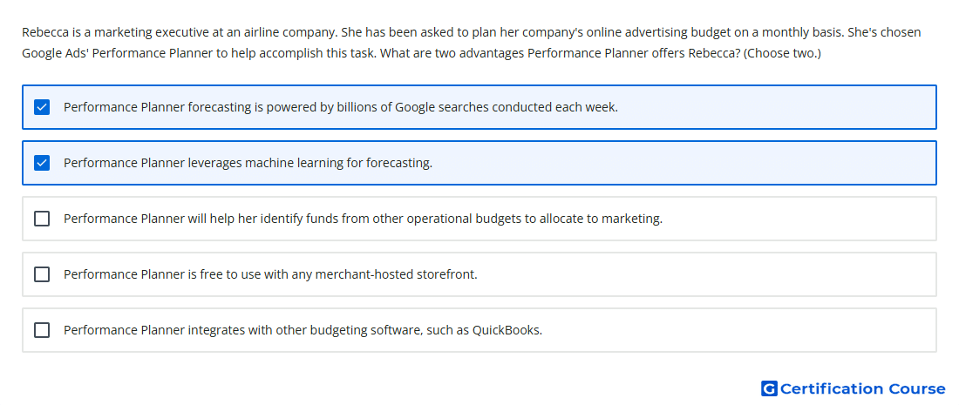959x405 pixels.
Task: Click the white checkmark icon on the Google searches option
Action: (x=42, y=107)
